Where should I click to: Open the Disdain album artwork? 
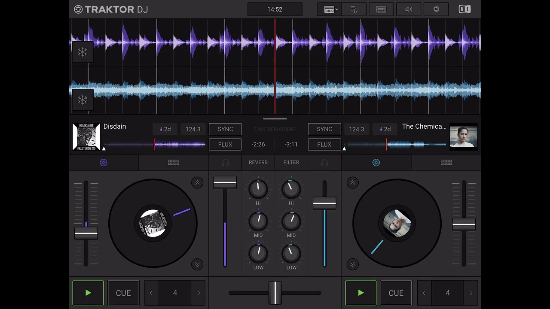(86, 137)
